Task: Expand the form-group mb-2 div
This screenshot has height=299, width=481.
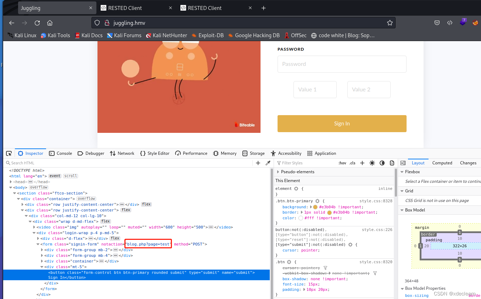Action: point(42,250)
